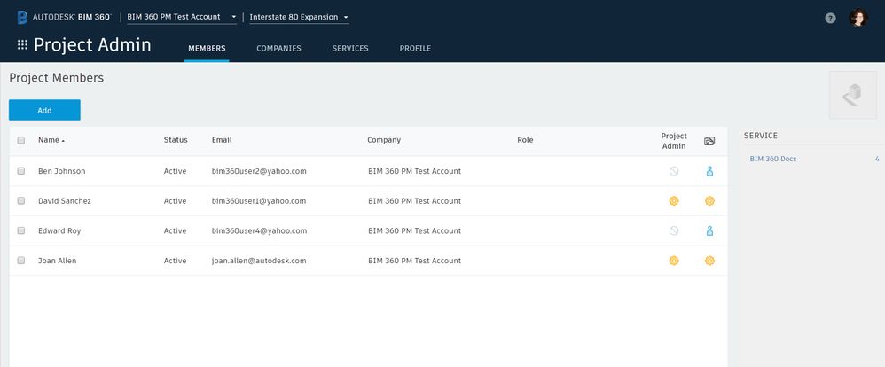This screenshot has width=885, height=367.
Task: Click the Company column header
Action: 384,140
